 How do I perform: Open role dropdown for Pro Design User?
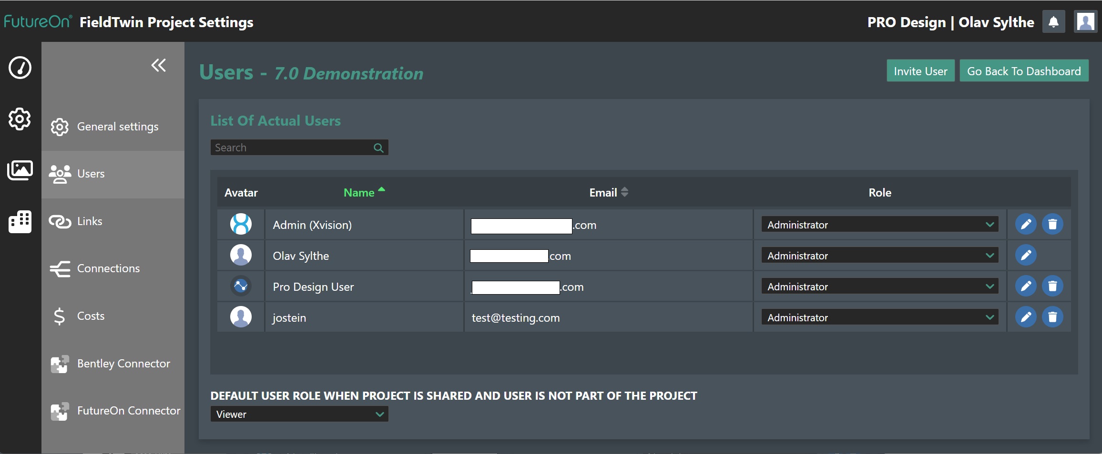click(x=880, y=286)
